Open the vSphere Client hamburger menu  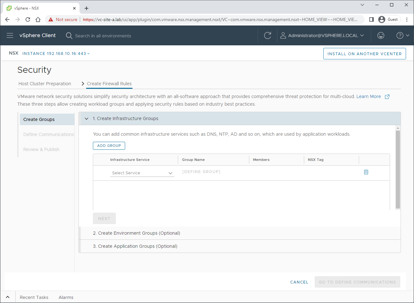click(x=10, y=35)
